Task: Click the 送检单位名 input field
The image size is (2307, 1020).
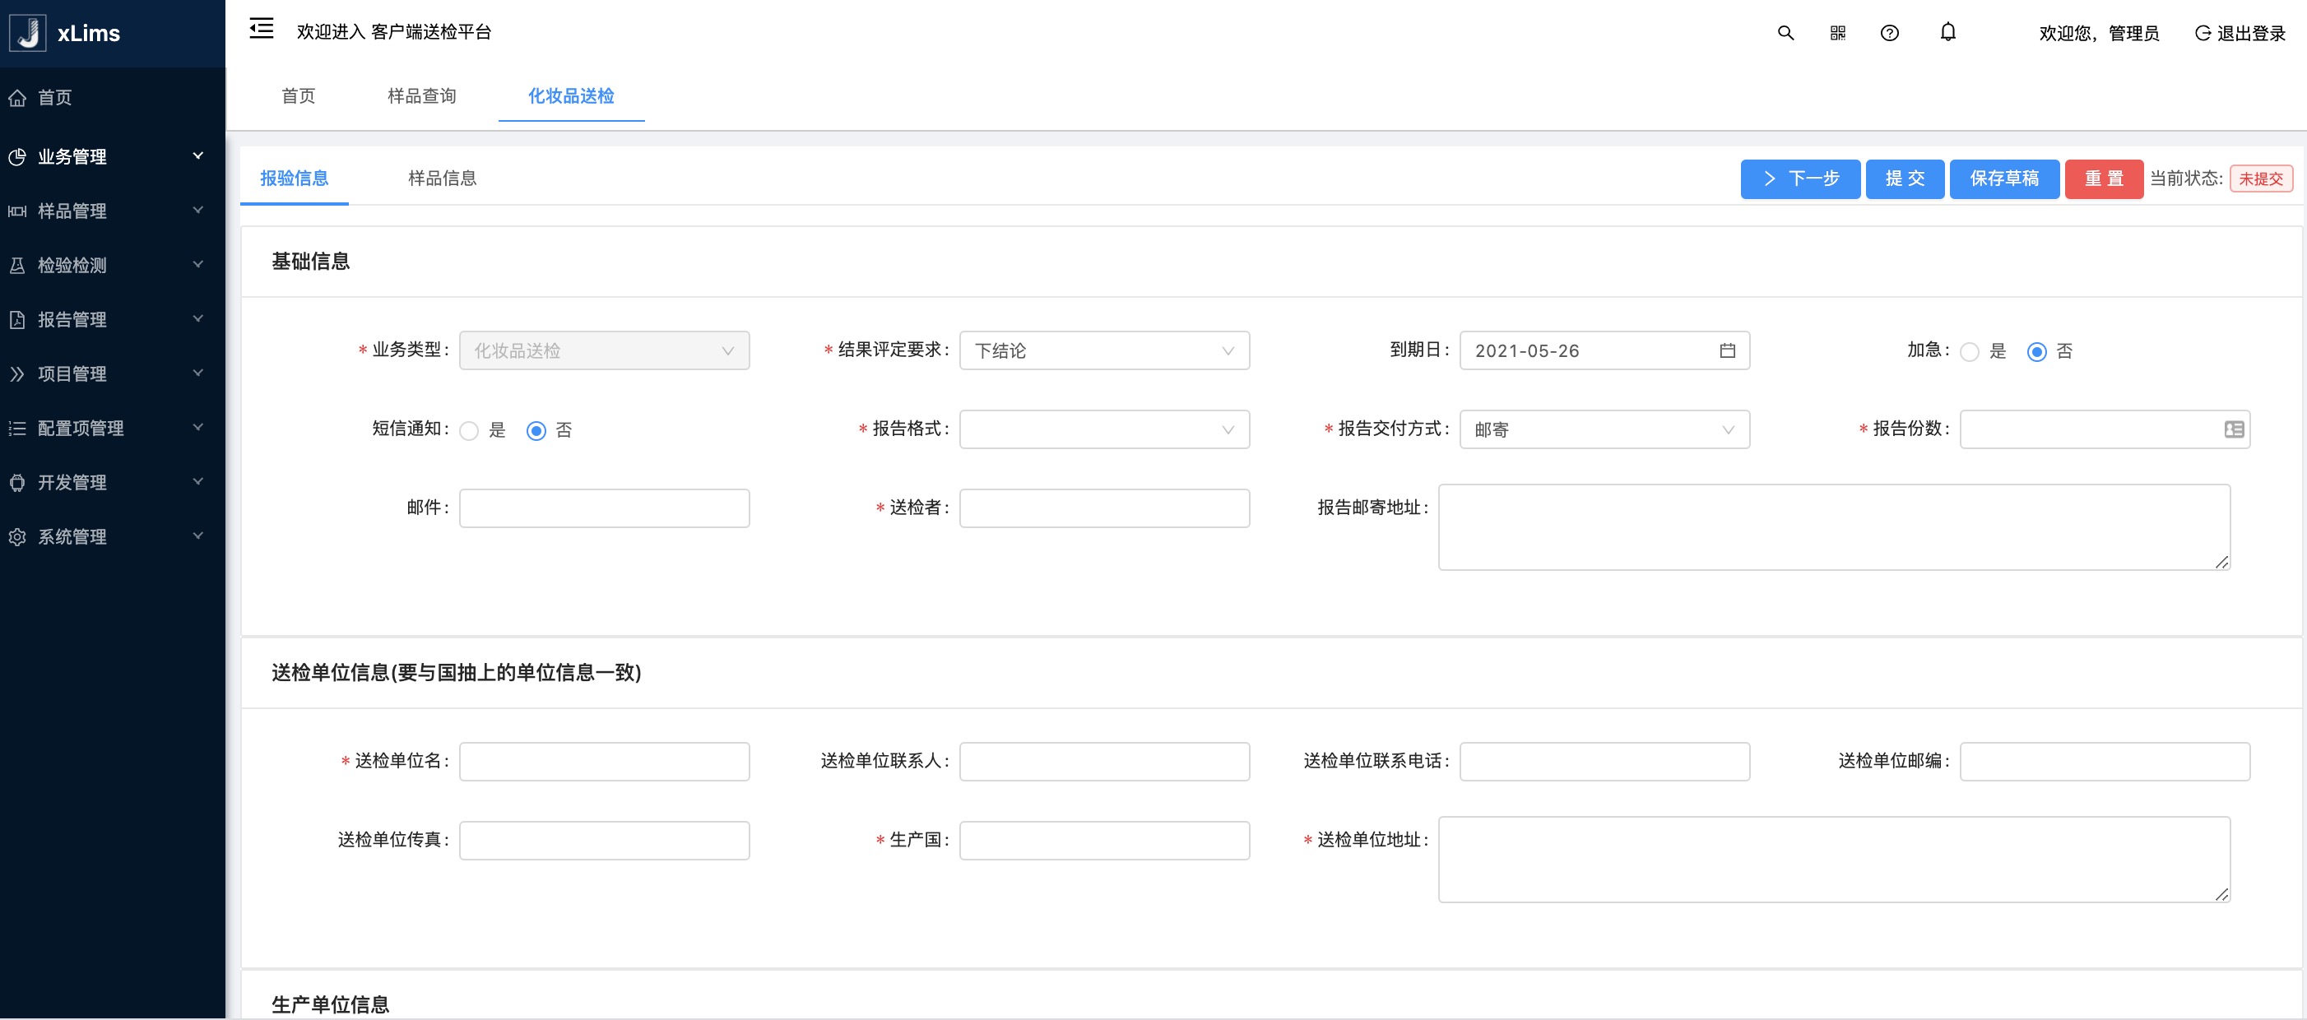Action: (x=604, y=761)
